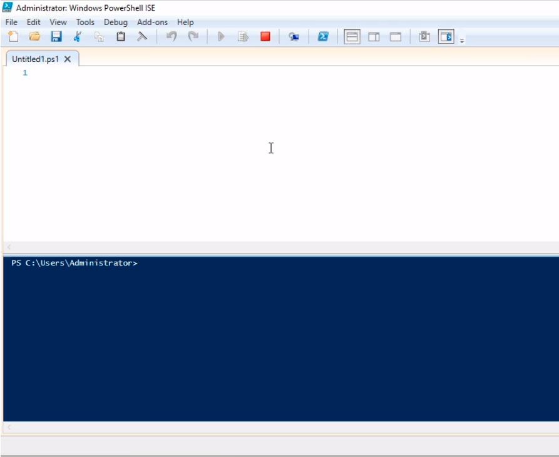The width and height of the screenshot is (559, 457).
Task: Close the Untitled1.ps1 tab
Action: click(x=68, y=59)
